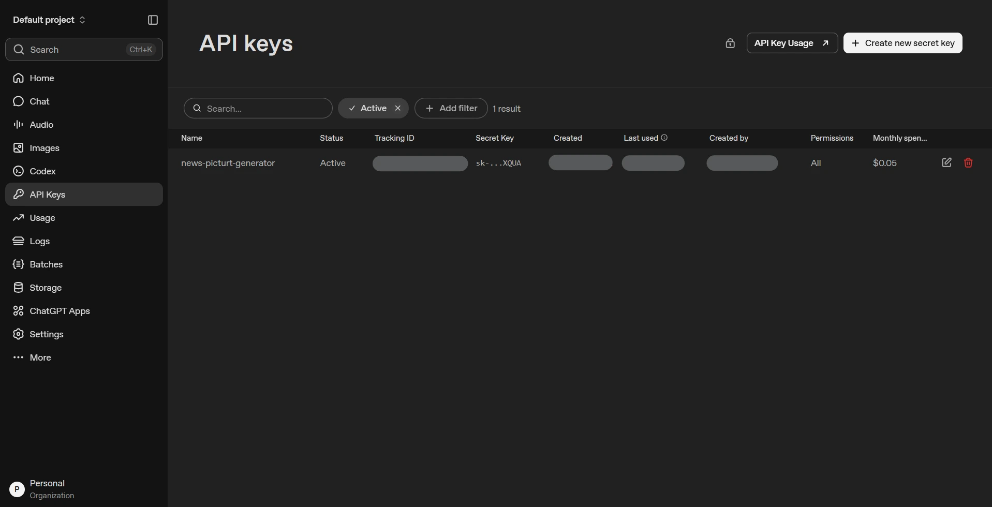Open the Add filter dropdown

coord(451,108)
